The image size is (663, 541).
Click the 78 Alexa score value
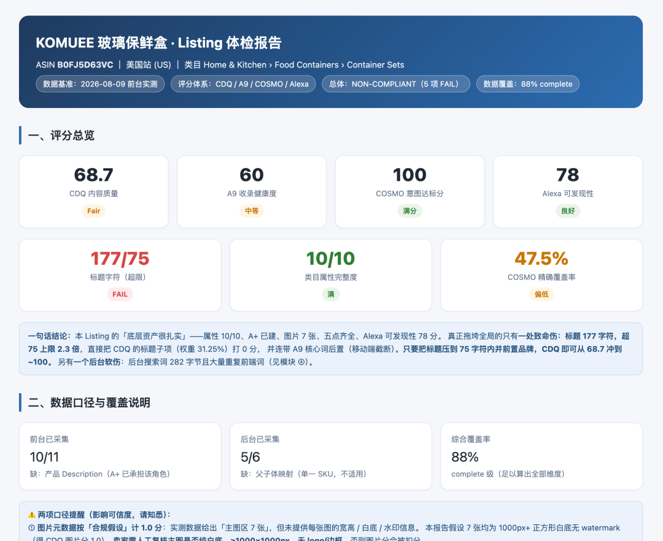coord(568,175)
